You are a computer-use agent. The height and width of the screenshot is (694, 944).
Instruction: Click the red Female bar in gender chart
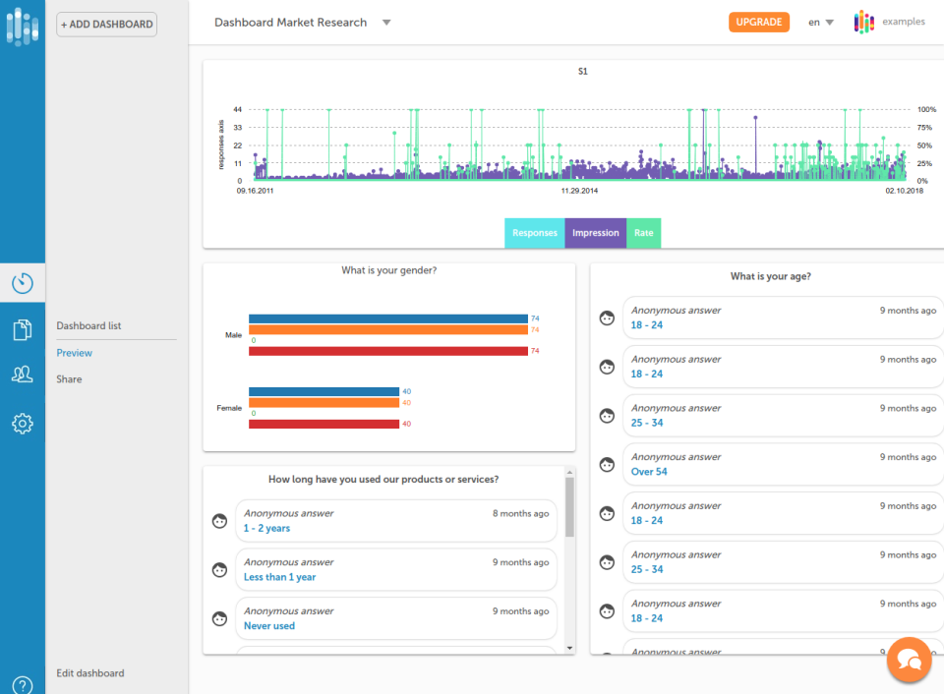point(324,424)
